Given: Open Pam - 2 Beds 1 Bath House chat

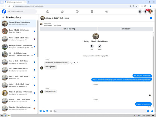Looking at the screenshot, I should pos(18,77).
